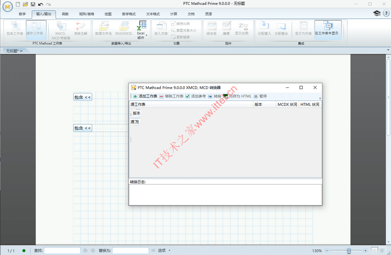
Task: Click 移除工作表 in the converter dialog
Action: (x=171, y=96)
